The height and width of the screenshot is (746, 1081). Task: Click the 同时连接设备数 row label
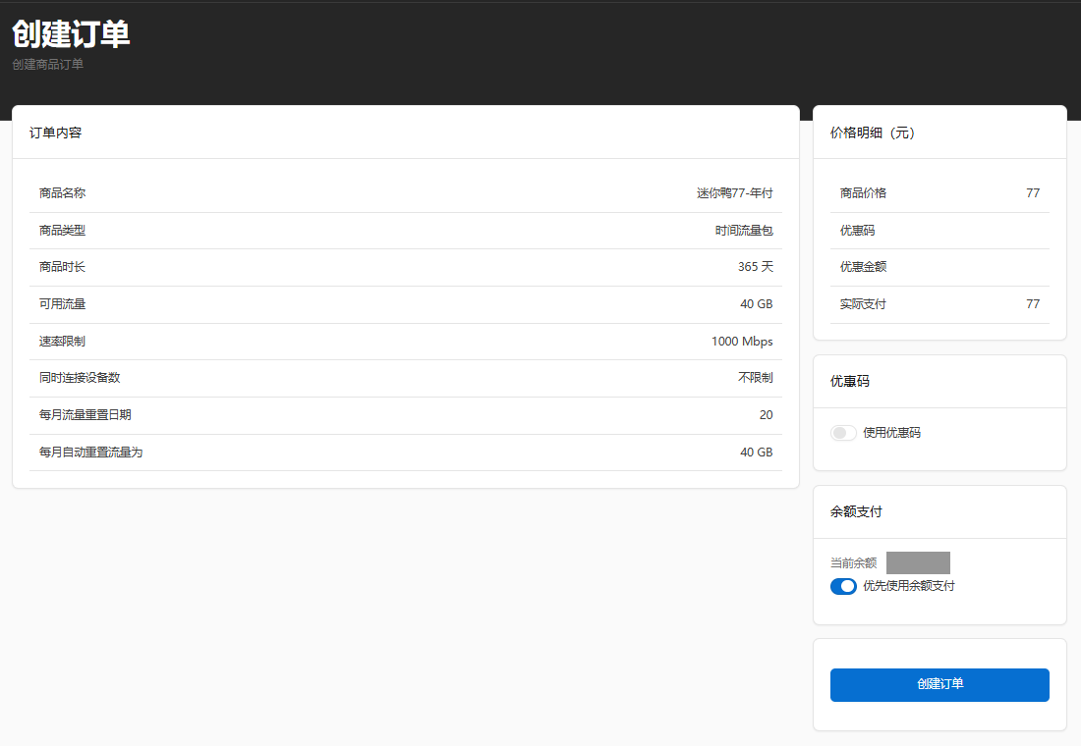click(x=80, y=378)
